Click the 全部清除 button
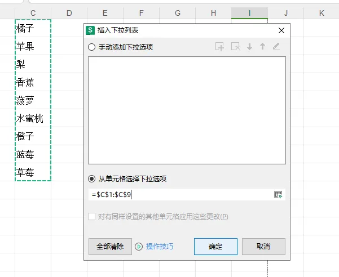 (x=110, y=247)
